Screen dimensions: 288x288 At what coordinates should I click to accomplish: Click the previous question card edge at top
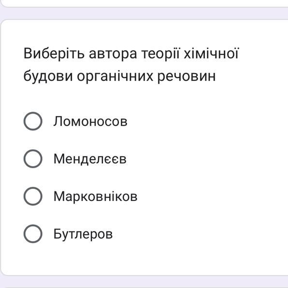tap(144, 3)
